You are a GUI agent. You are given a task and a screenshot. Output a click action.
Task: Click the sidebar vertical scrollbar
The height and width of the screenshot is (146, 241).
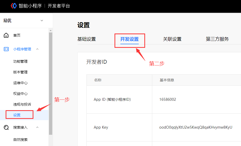[x=50, y=82]
